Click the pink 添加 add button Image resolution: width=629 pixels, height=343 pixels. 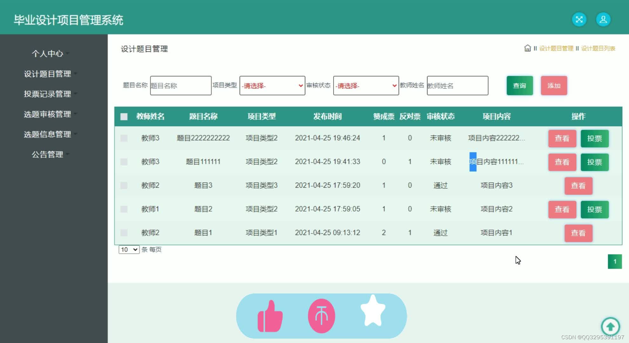554,85
